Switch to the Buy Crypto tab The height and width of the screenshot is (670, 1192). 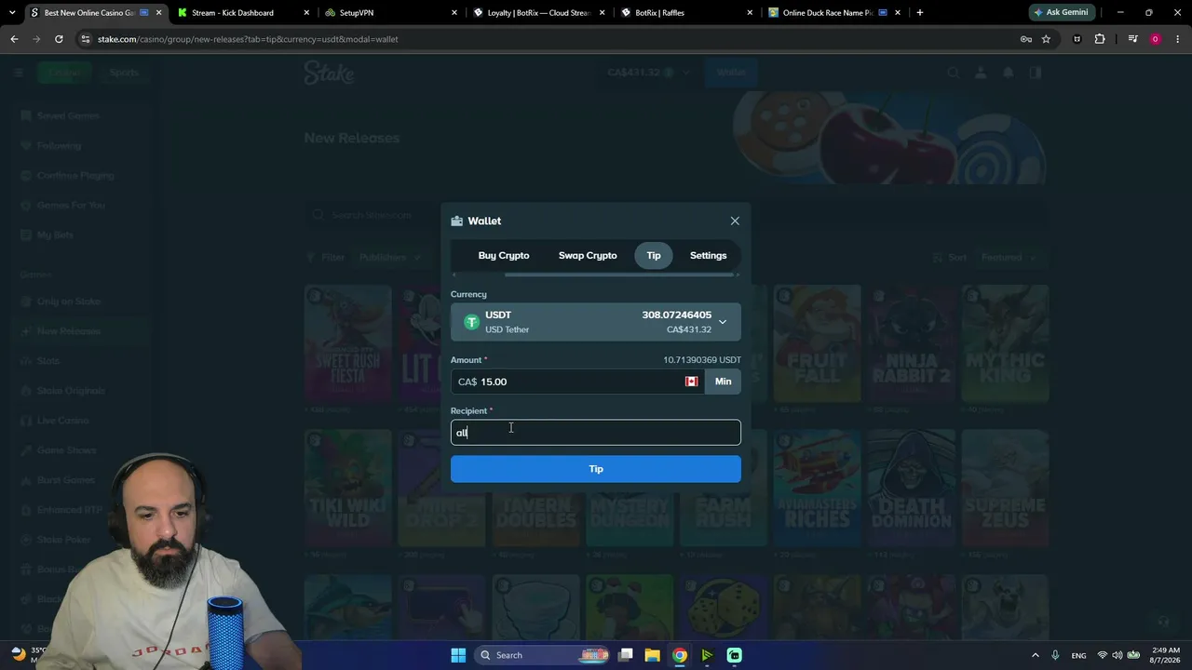pos(504,255)
